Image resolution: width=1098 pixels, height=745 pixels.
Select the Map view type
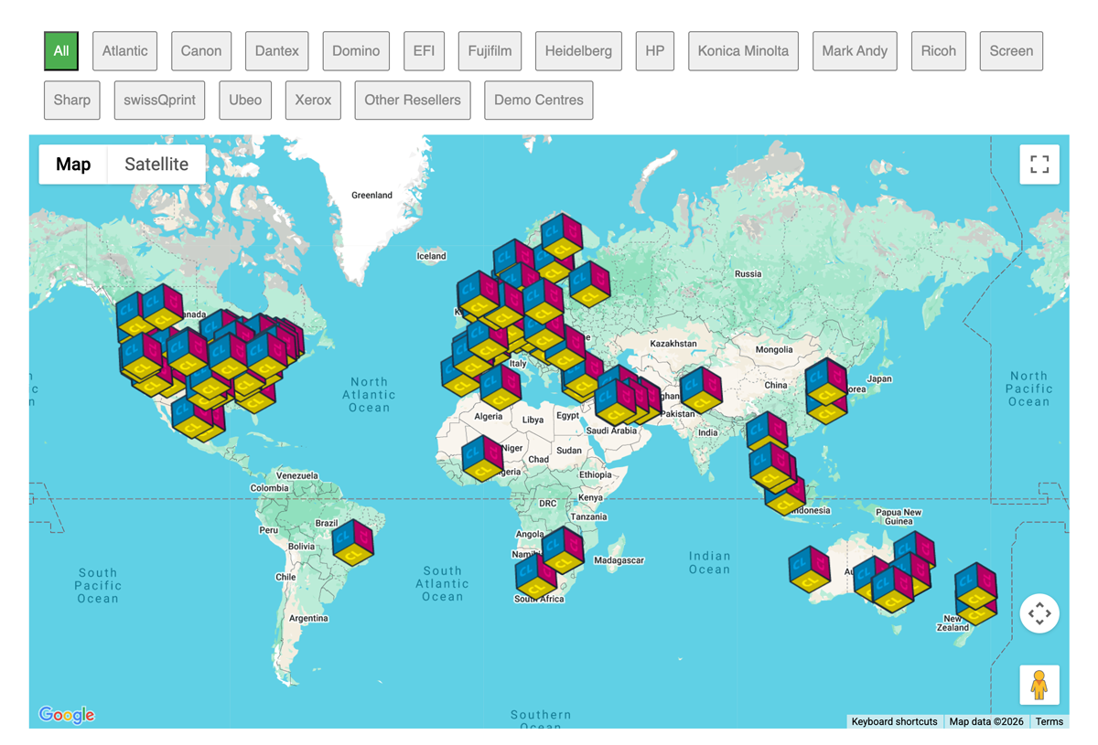pyautogui.click(x=73, y=165)
